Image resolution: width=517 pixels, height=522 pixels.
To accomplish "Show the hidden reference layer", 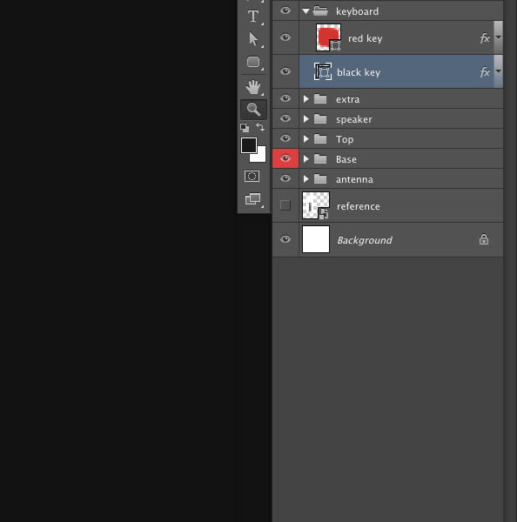I will [285, 205].
